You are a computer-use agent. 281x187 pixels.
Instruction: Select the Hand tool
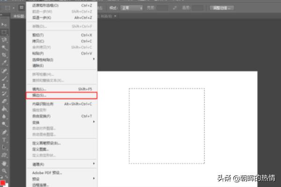[4, 163]
